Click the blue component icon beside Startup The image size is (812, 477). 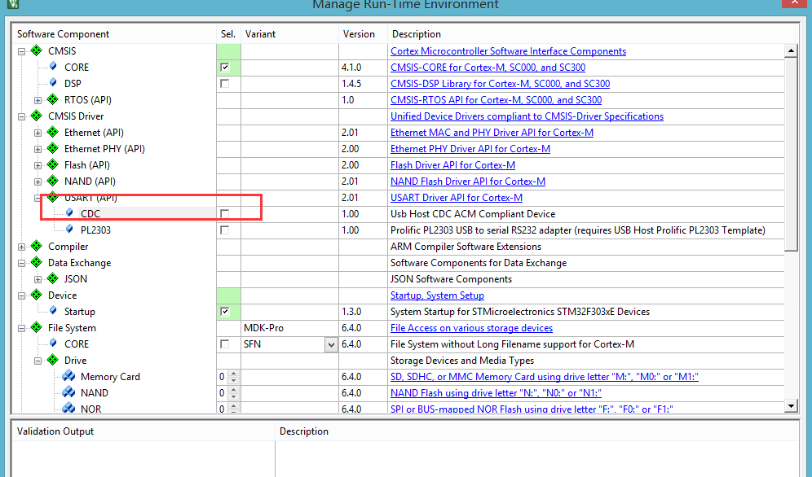coord(53,311)
